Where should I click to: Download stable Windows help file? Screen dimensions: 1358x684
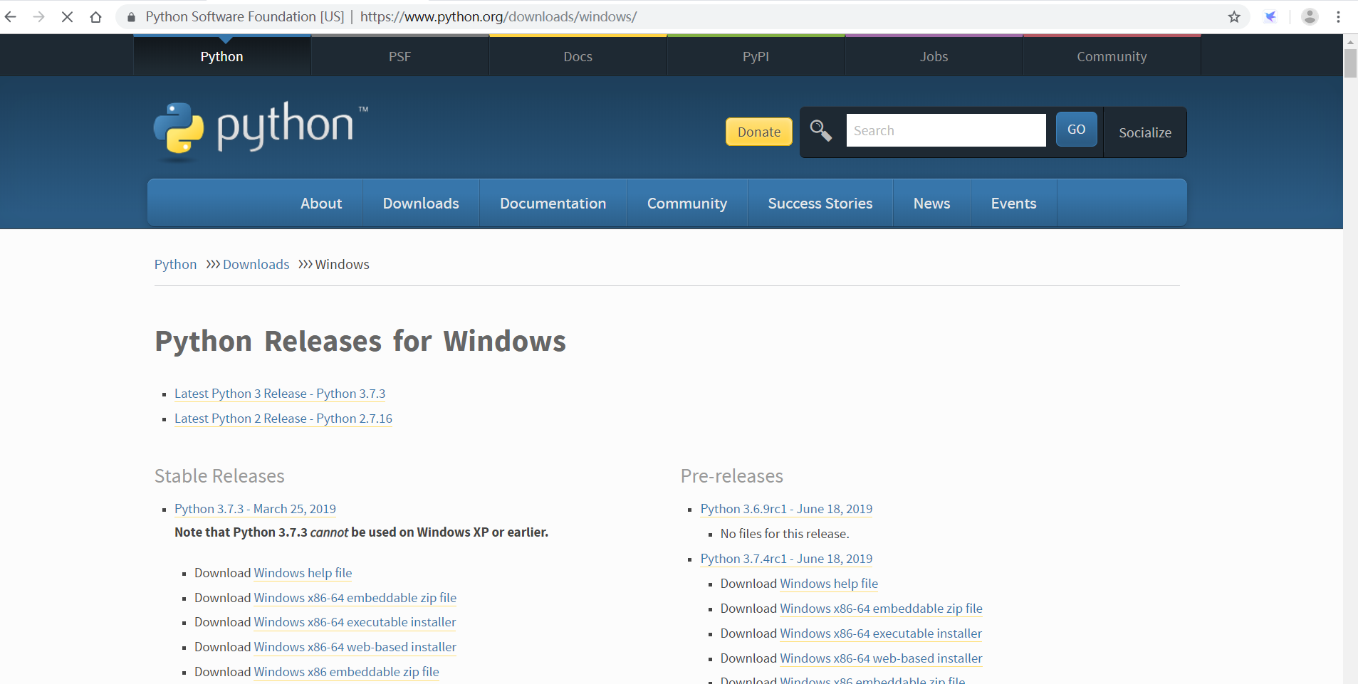[303, 573]
